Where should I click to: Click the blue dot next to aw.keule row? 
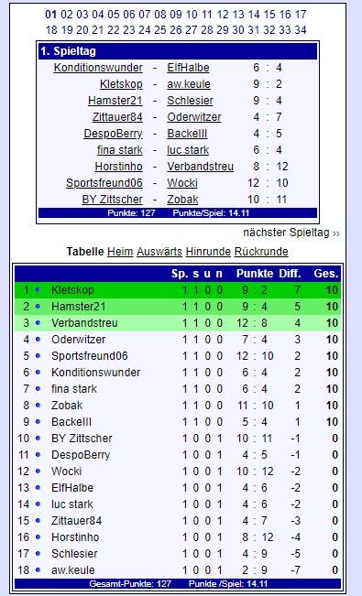(38, 569)
